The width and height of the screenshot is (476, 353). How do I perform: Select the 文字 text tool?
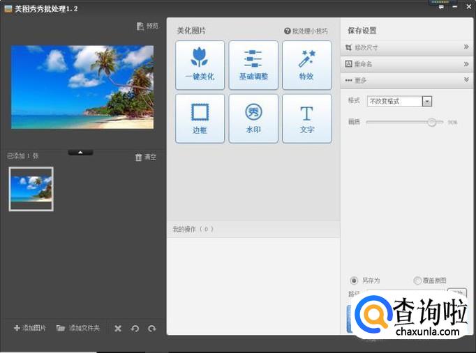coord(306,118)
